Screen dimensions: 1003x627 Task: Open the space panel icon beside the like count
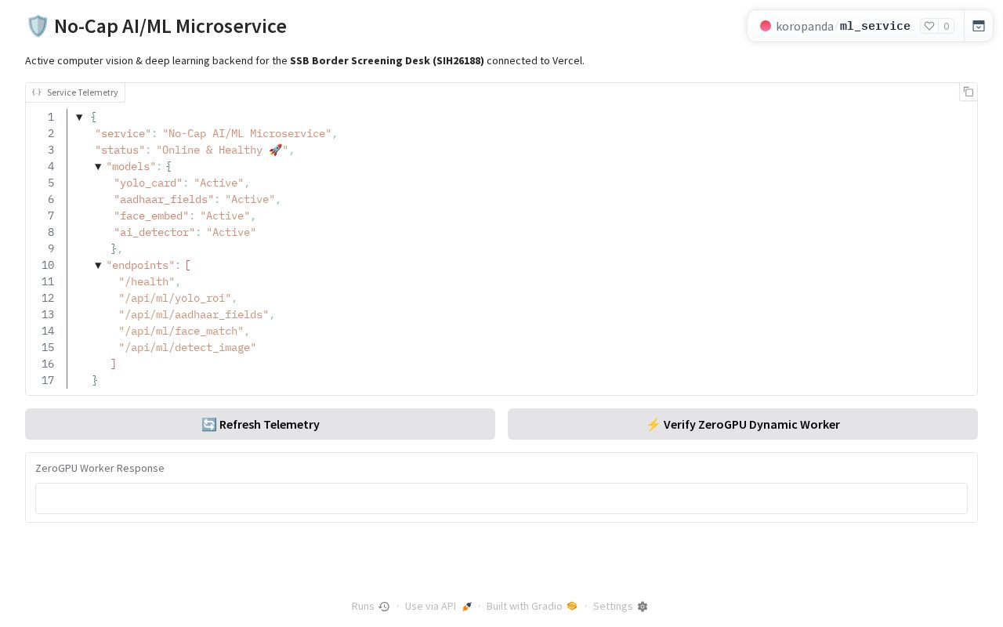(x=979, y=26)
